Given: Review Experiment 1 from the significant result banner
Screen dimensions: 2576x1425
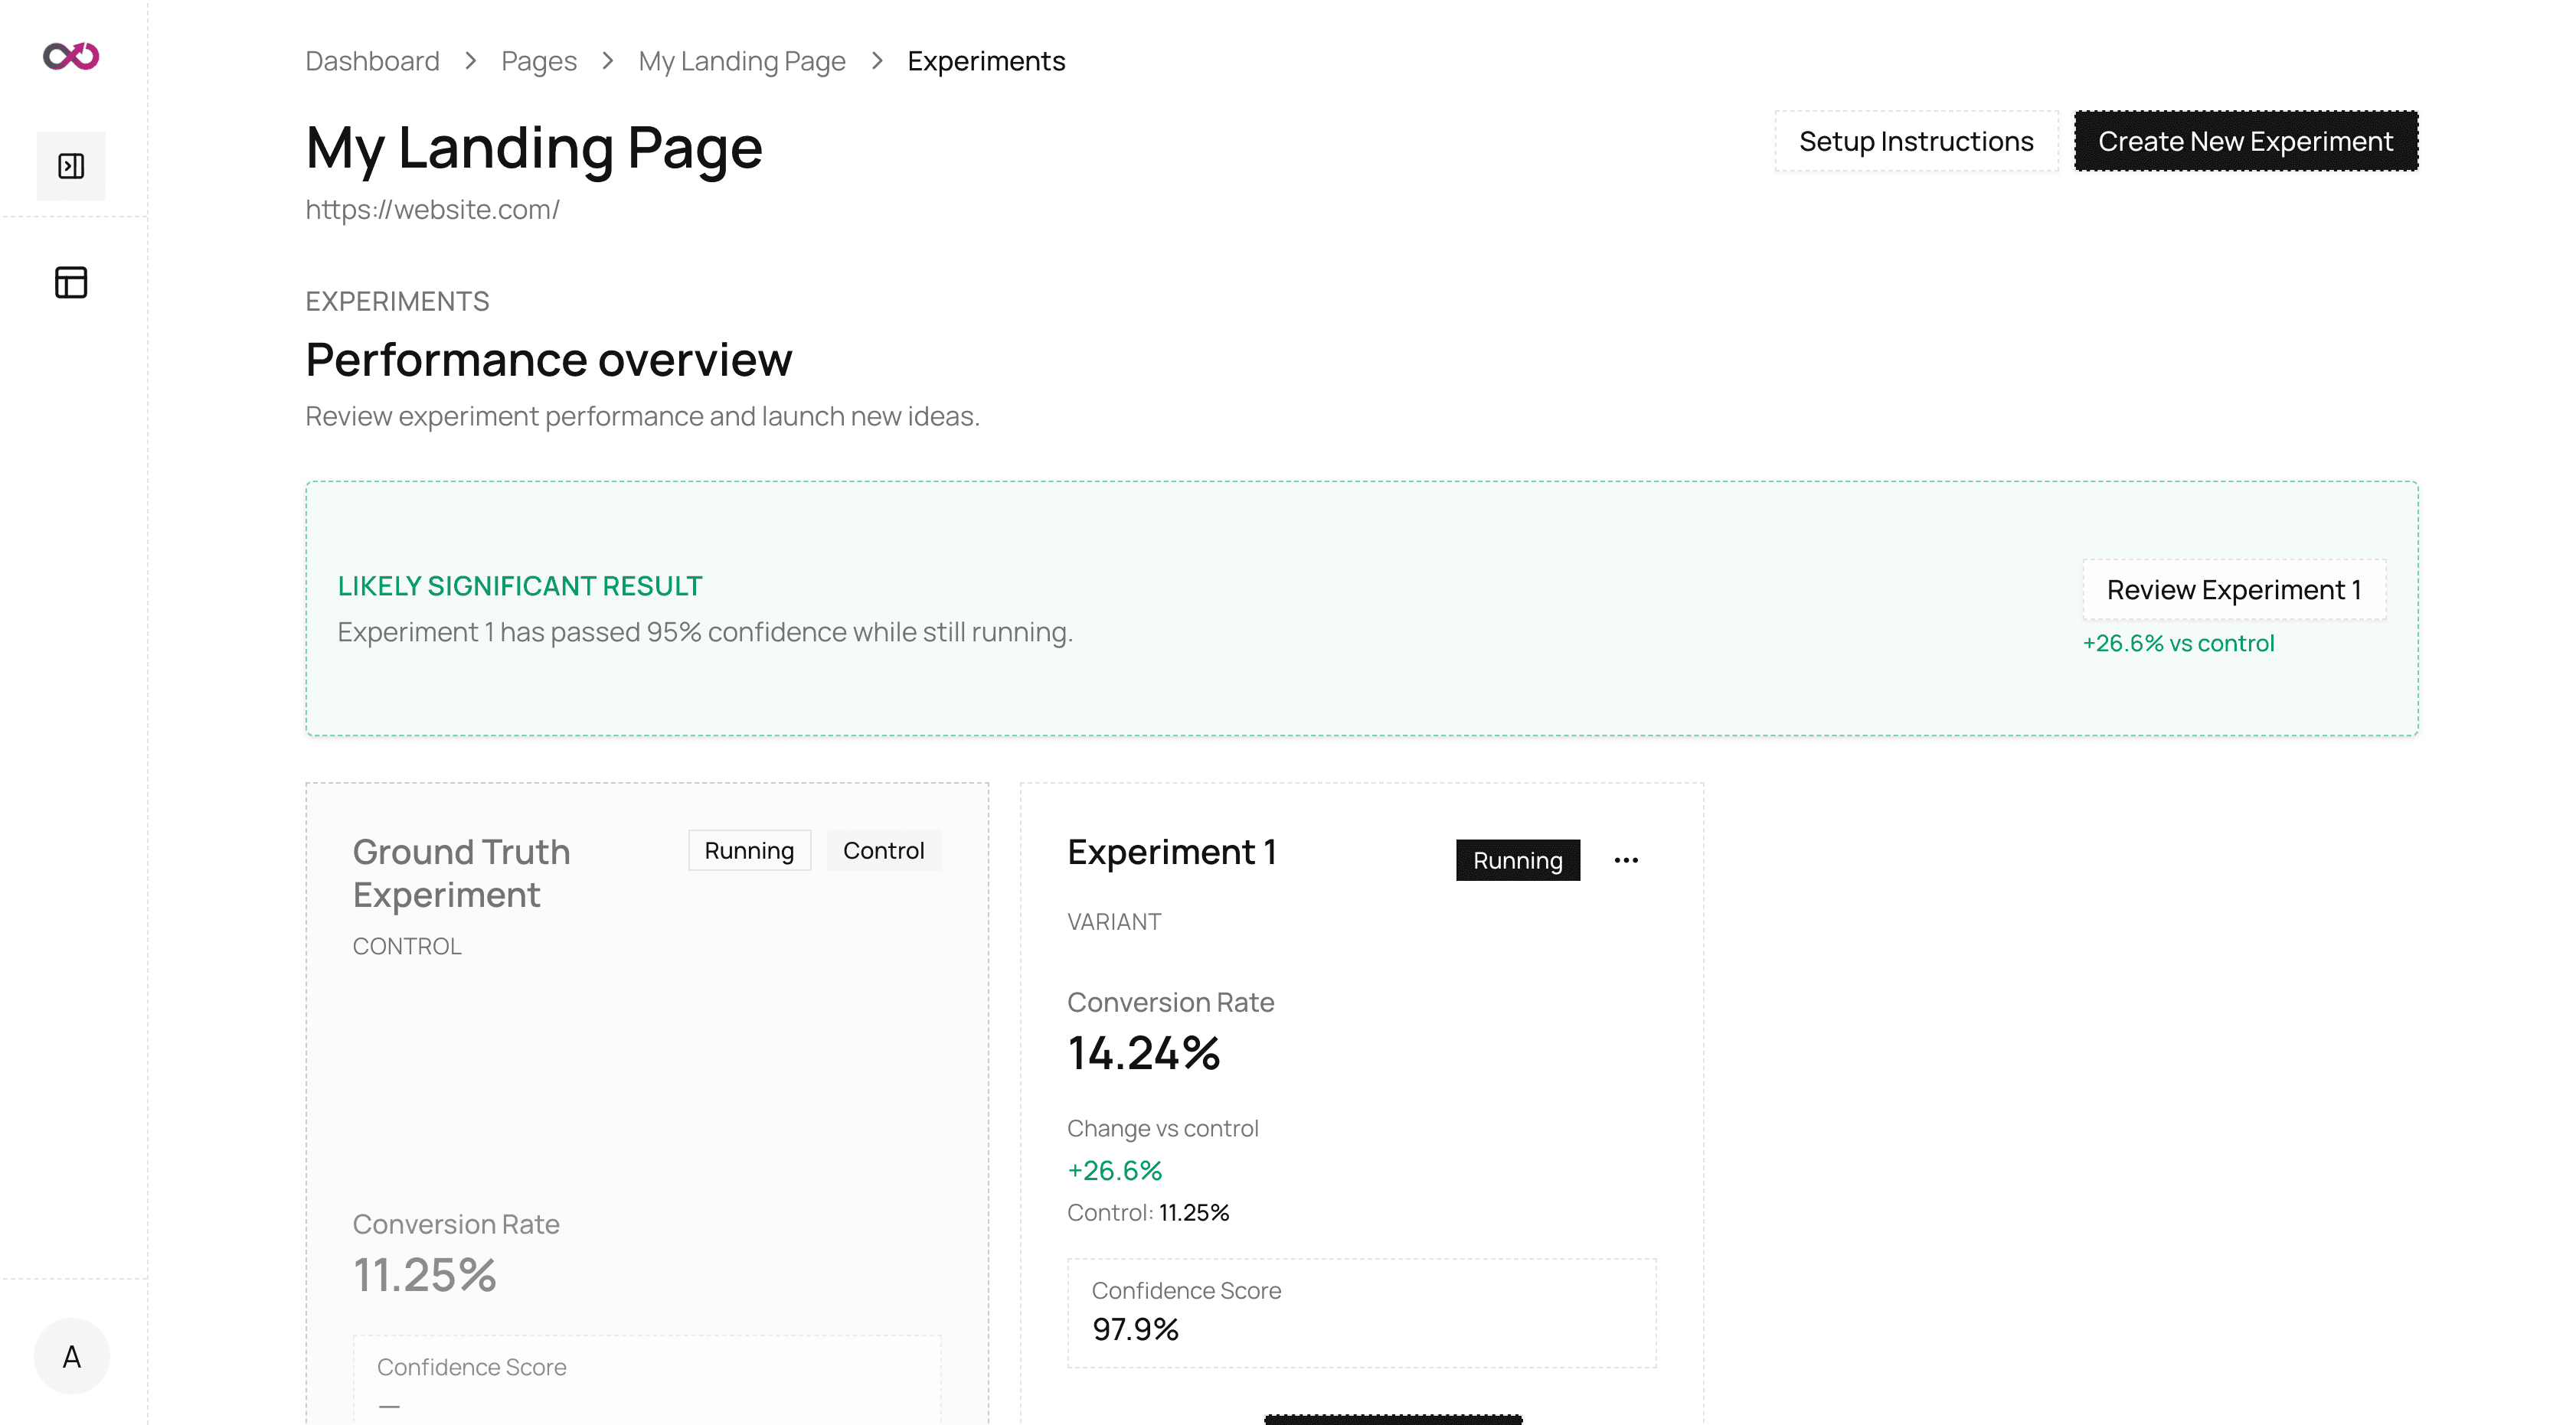Looking at the screenshot, I should coord(2233,589).
